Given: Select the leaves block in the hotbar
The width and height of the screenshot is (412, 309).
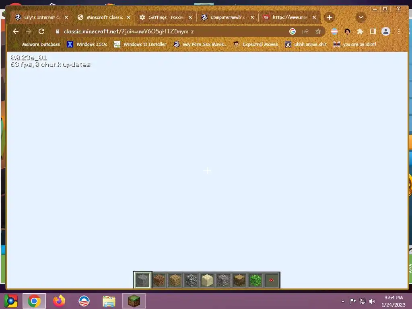Looking at the screenshot, I should point(255,280).
